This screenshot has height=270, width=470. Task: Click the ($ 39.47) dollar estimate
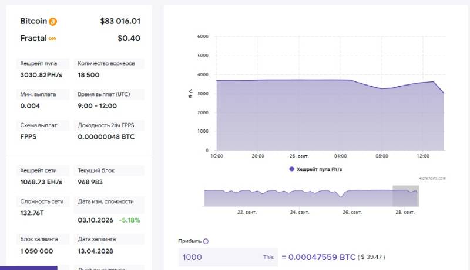[371, 257]
